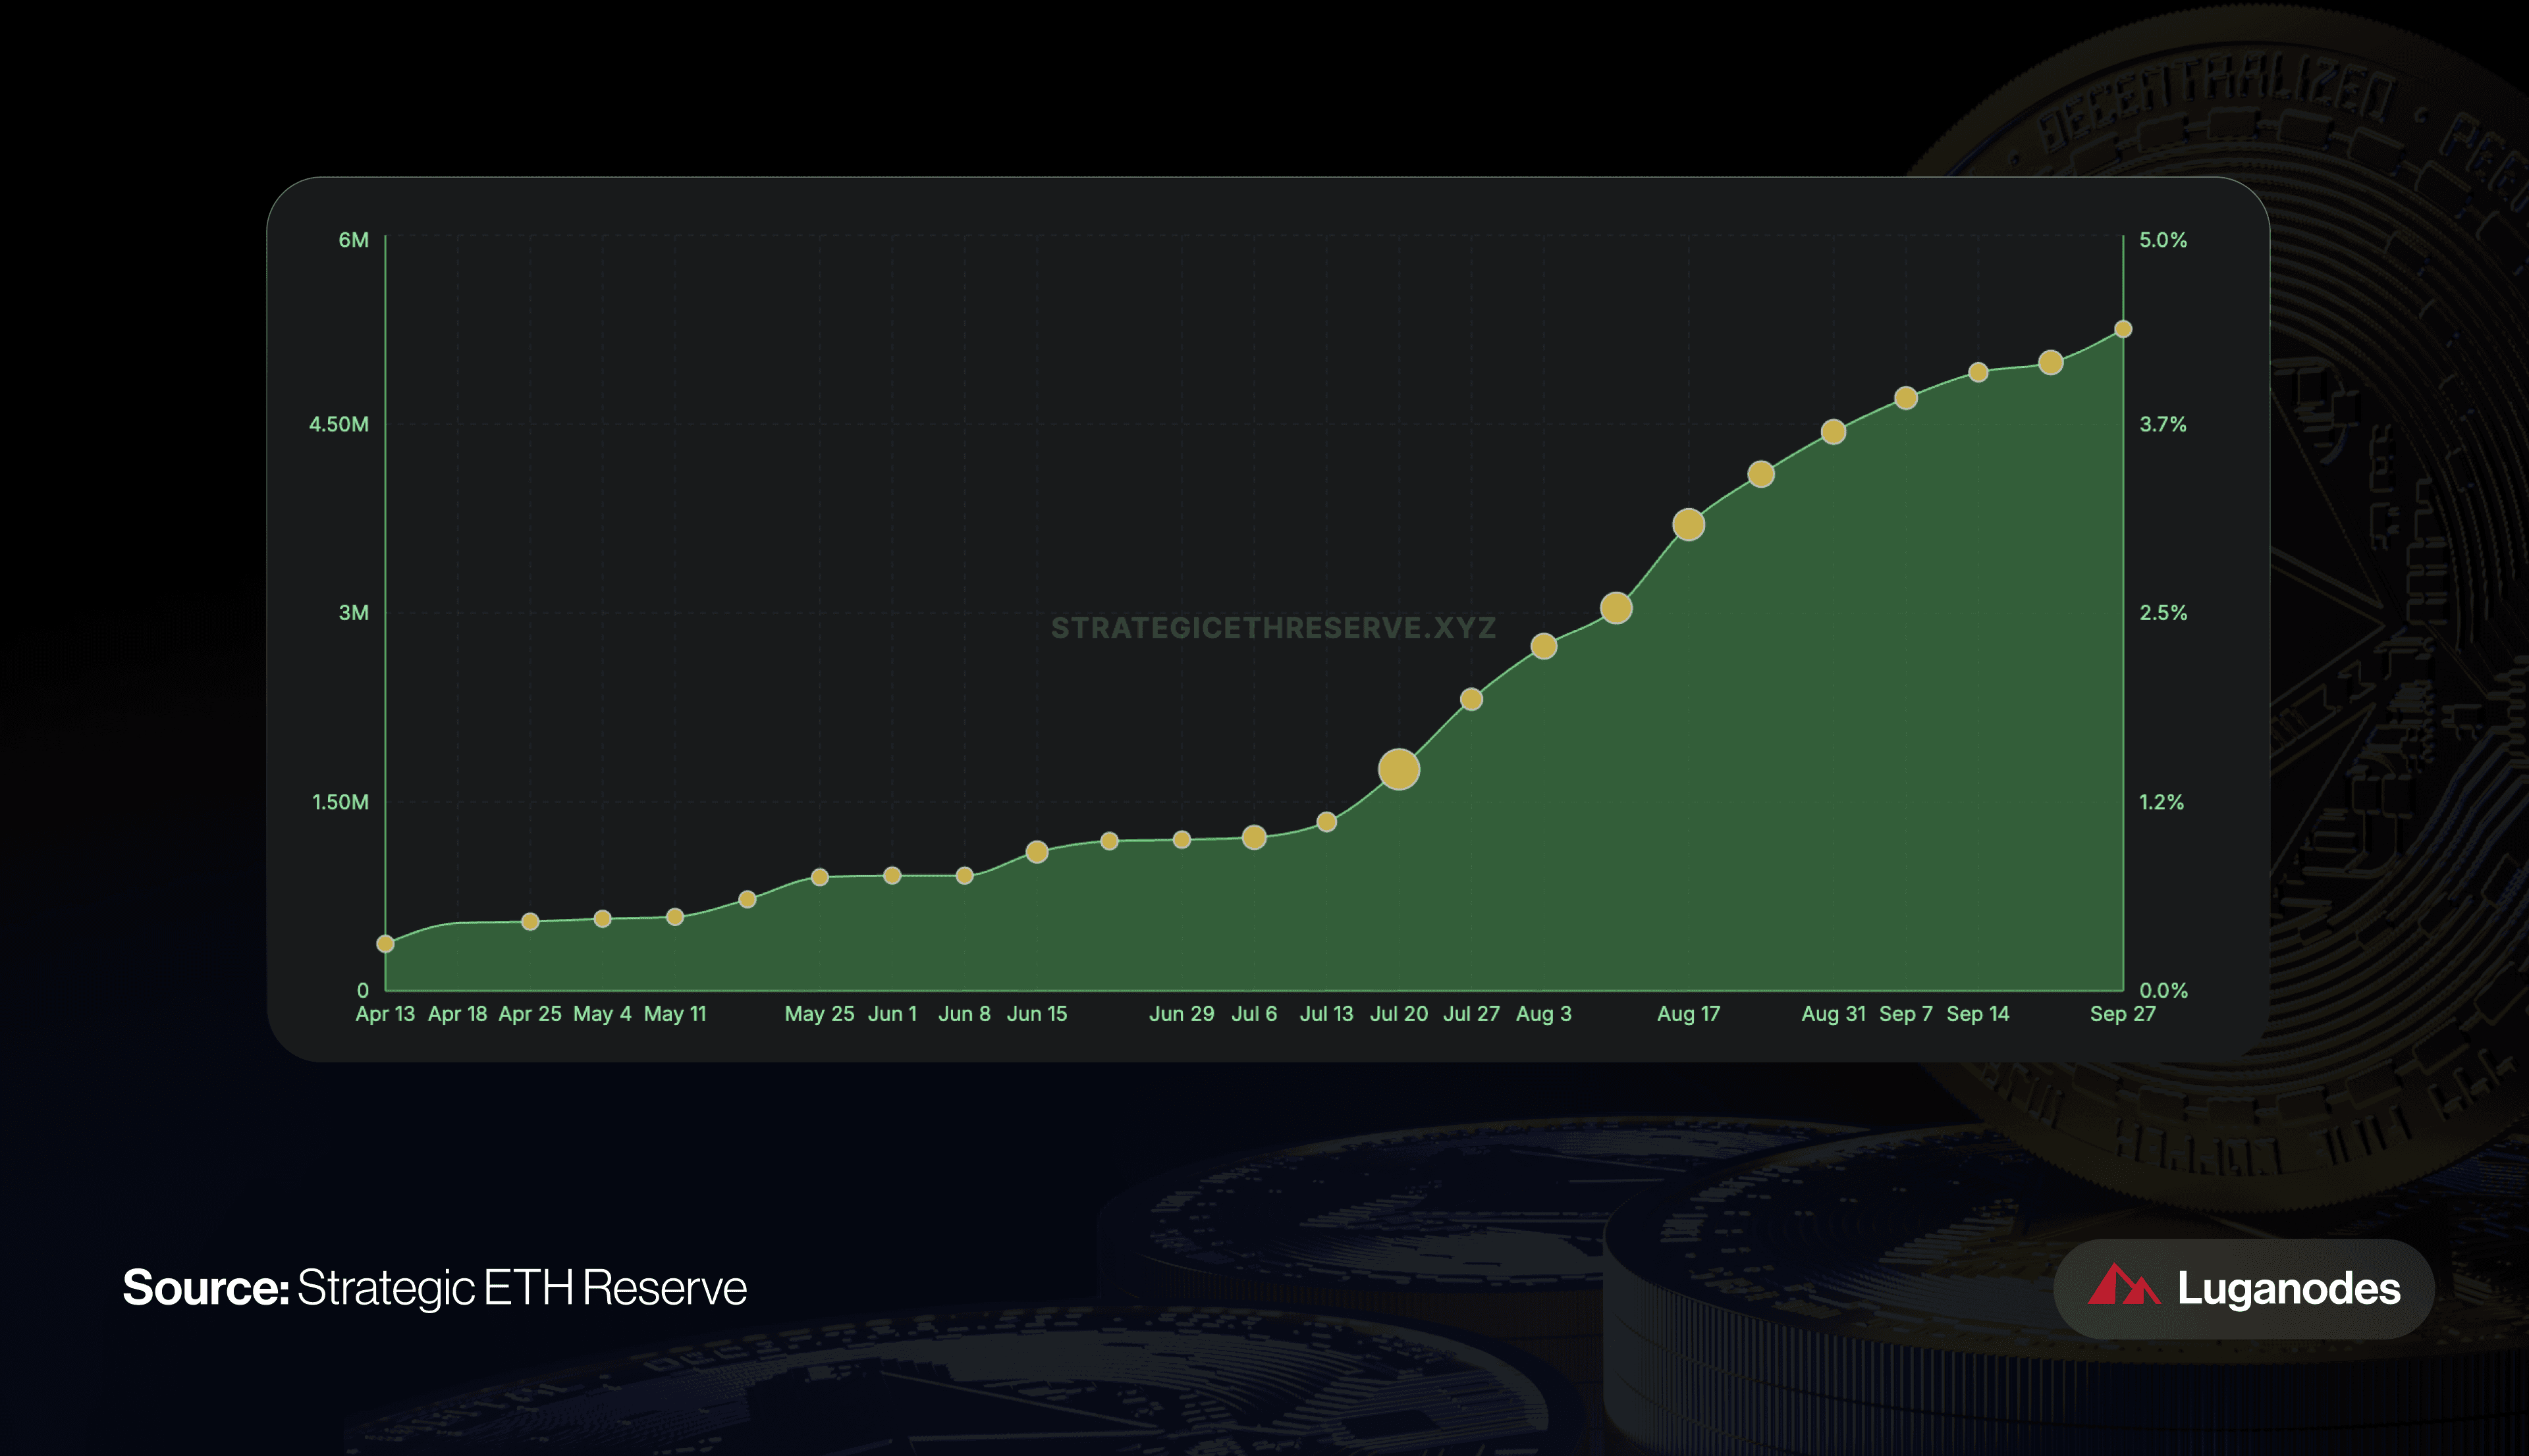Click the data point above Aug 17
Screen dimensions: 2529x1456
(1689, 524)
